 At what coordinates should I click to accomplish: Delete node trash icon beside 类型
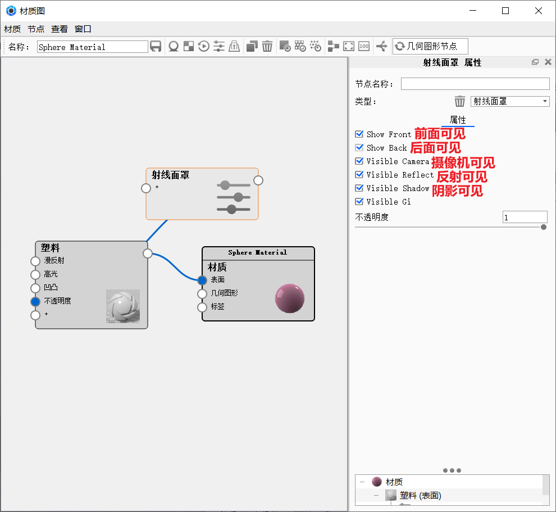pyautogui.click(x=459, y=102)
